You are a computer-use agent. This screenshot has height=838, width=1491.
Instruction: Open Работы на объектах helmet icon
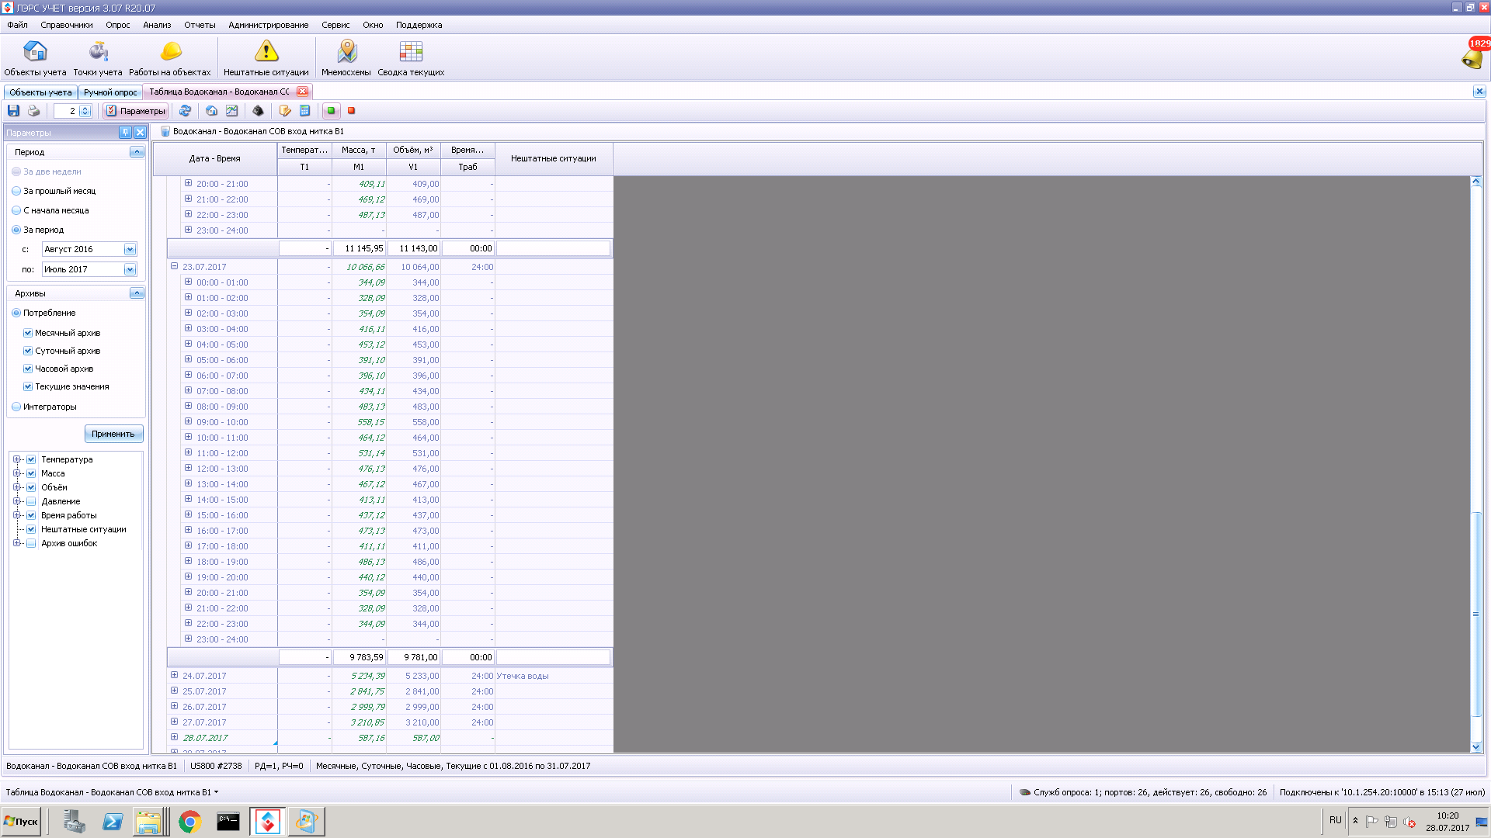click(x=170, y=59)
